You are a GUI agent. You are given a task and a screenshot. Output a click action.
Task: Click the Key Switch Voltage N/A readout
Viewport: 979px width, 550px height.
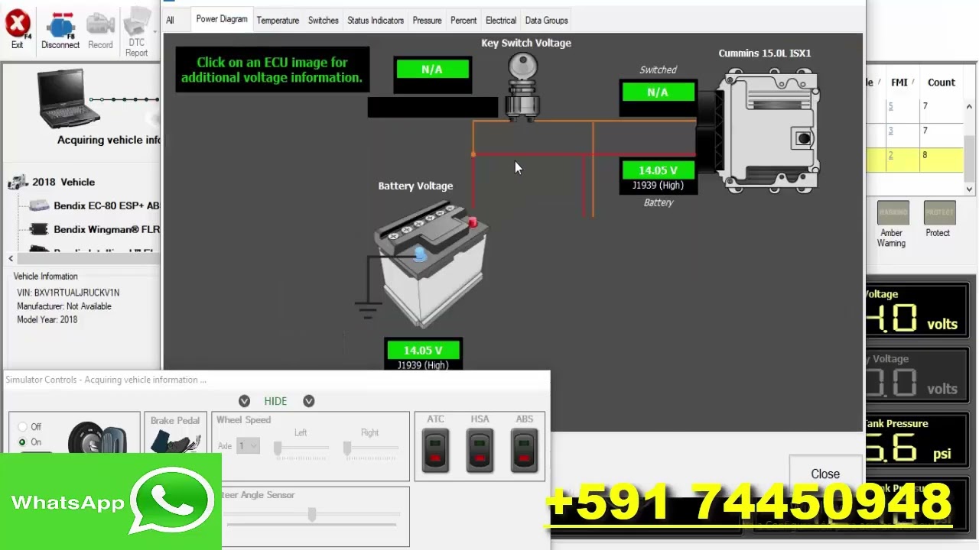[432, 70]
